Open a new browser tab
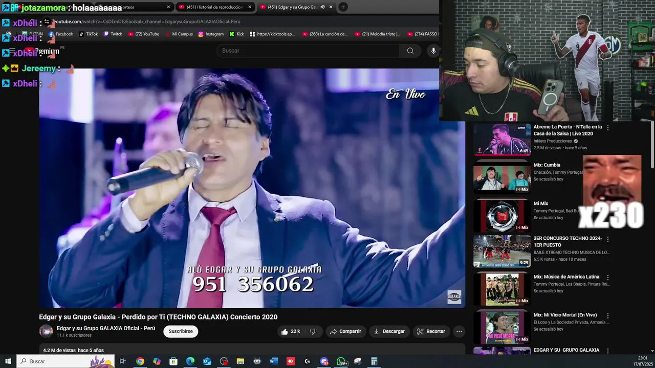This screenshot has height=368, width=655. pos(343,7)
